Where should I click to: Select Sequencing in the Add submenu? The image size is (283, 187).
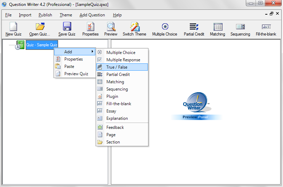point(122,89)
